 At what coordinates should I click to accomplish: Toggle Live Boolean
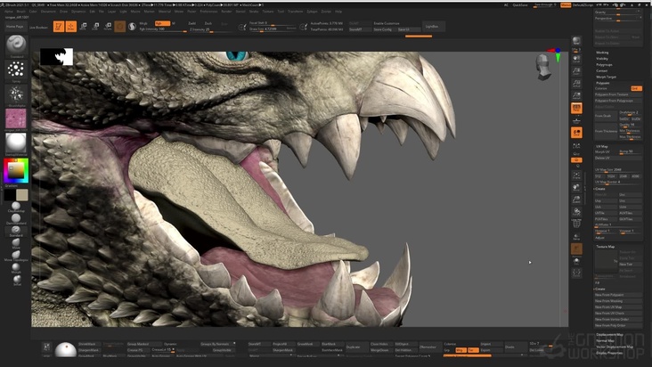(38, 28)
